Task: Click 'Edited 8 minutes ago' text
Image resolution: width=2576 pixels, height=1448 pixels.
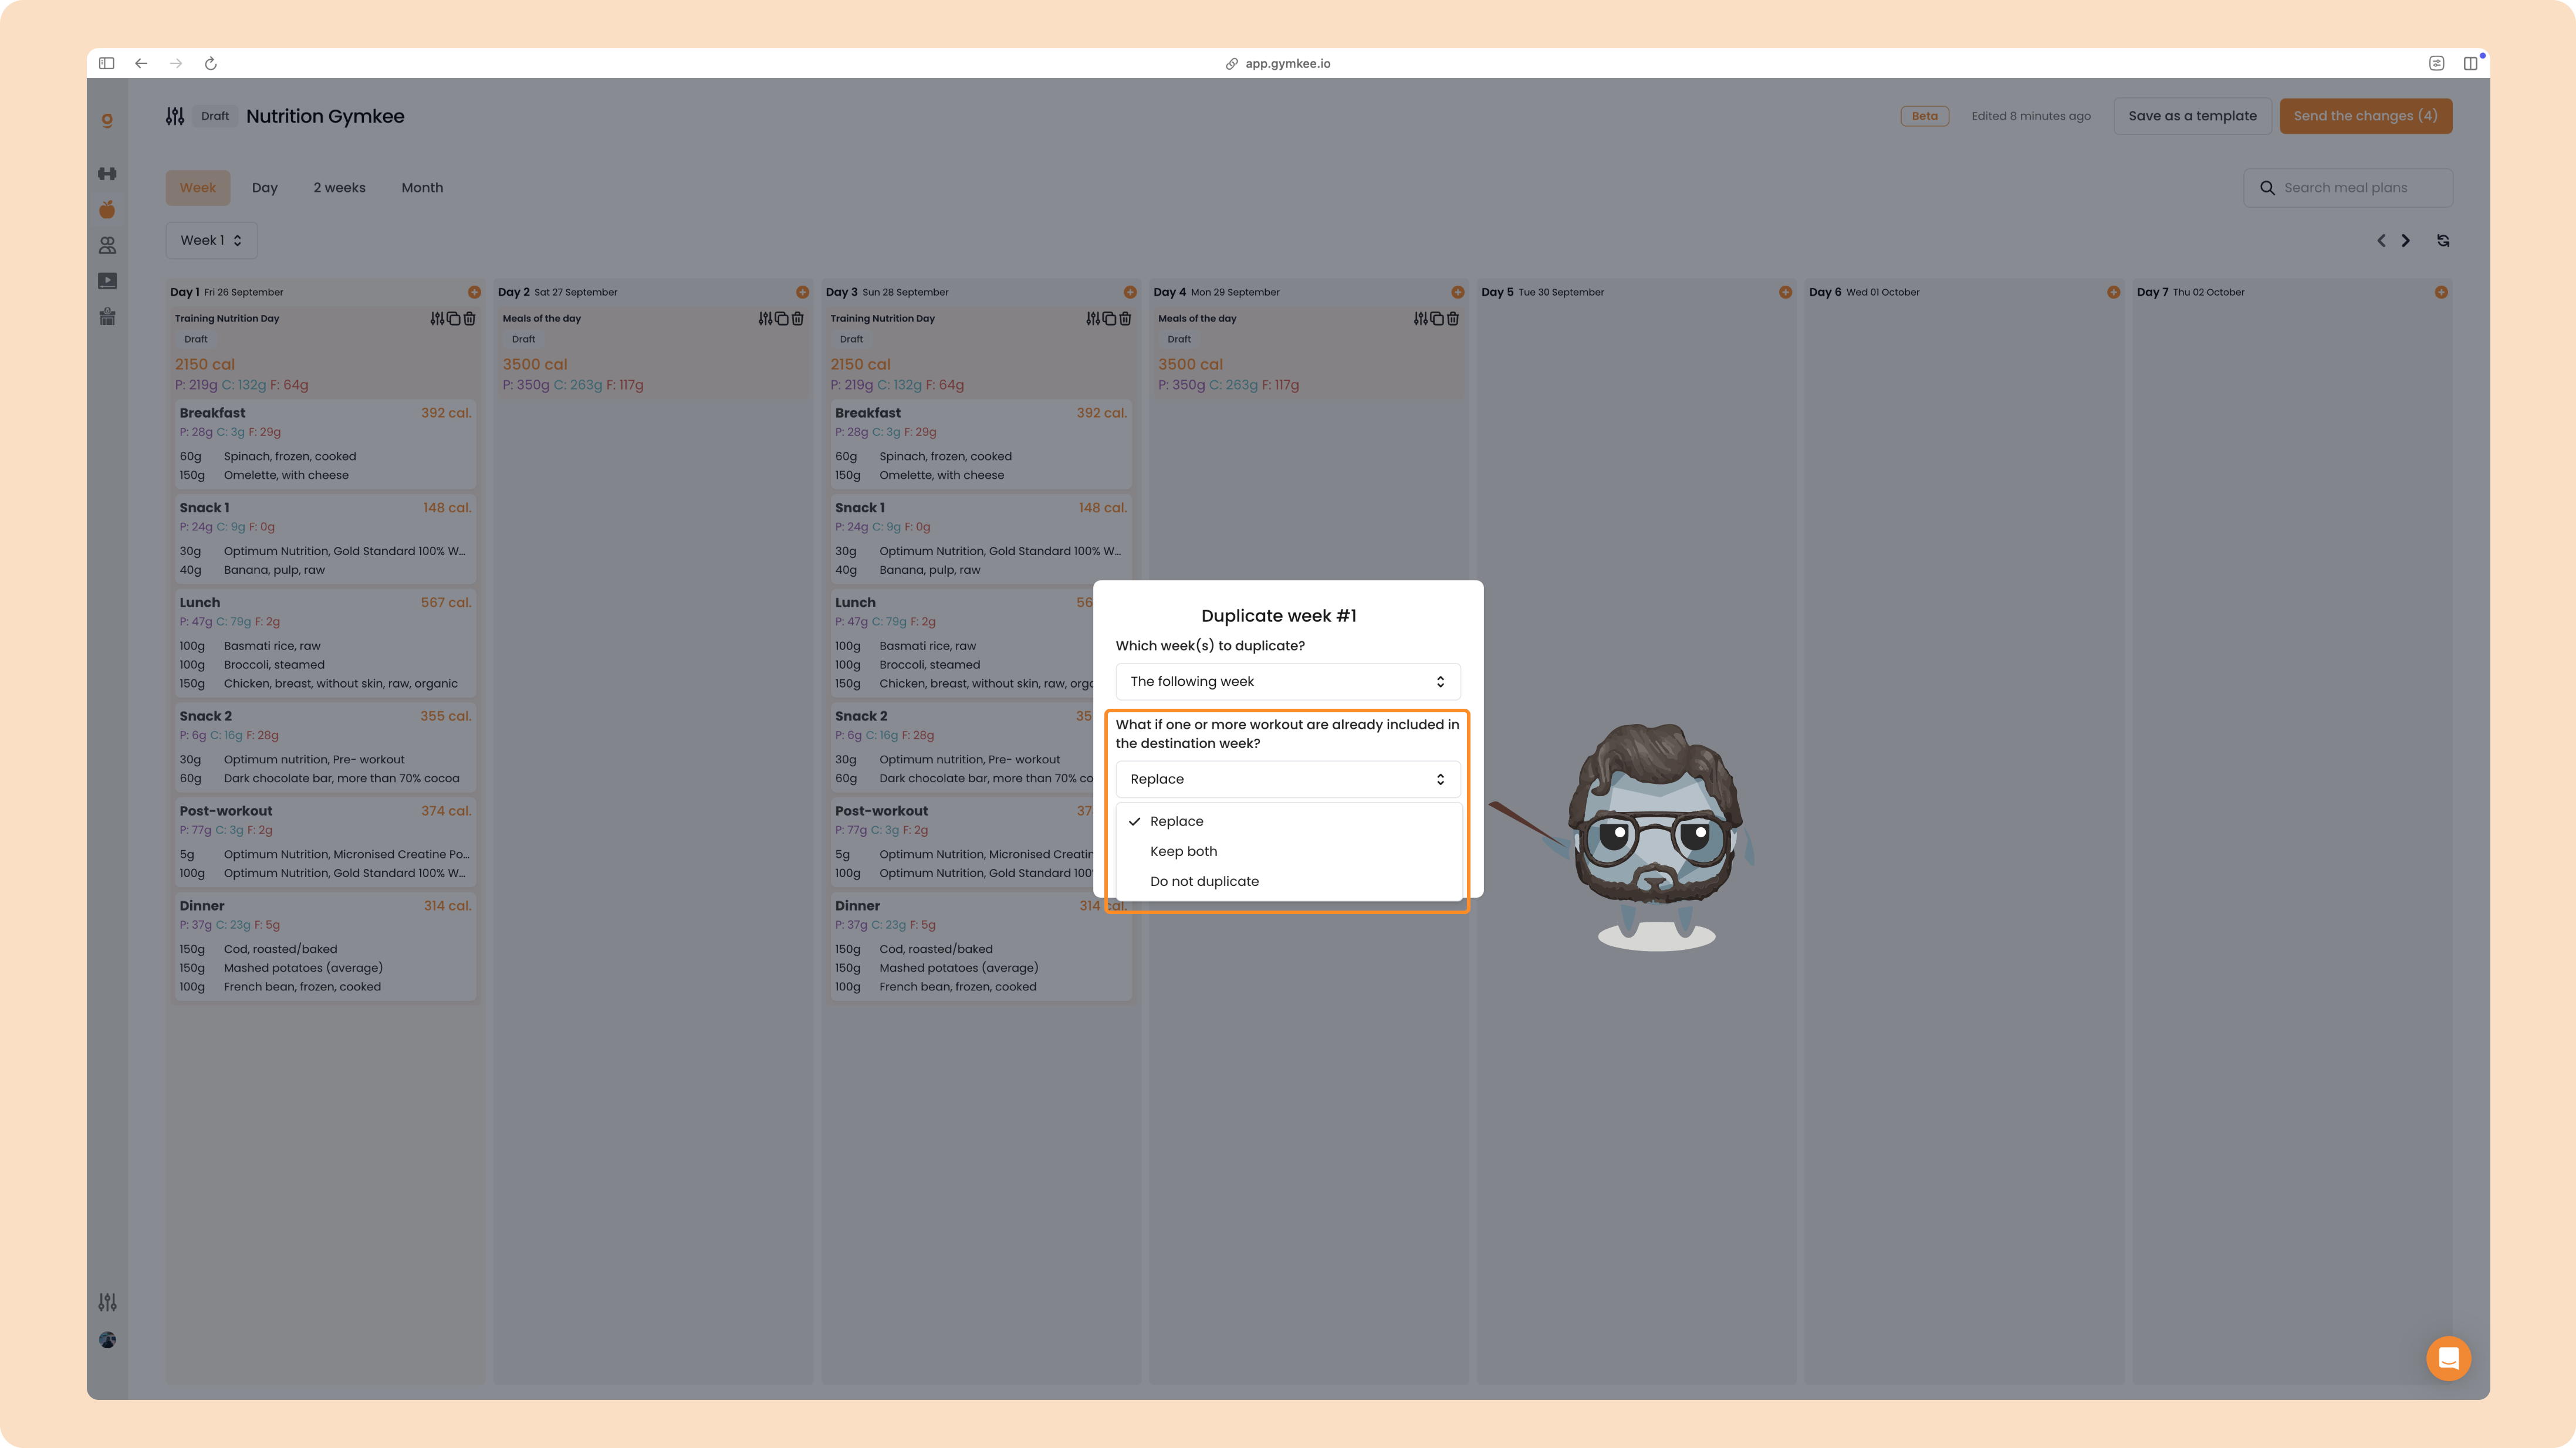Action: coord(2031,116)
